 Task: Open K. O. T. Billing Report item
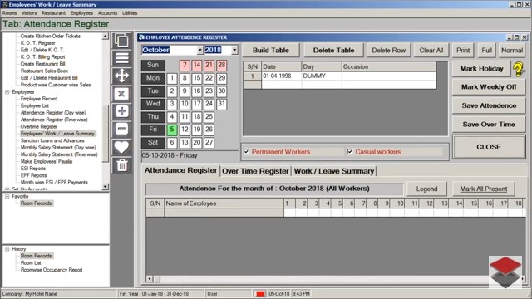42,57
